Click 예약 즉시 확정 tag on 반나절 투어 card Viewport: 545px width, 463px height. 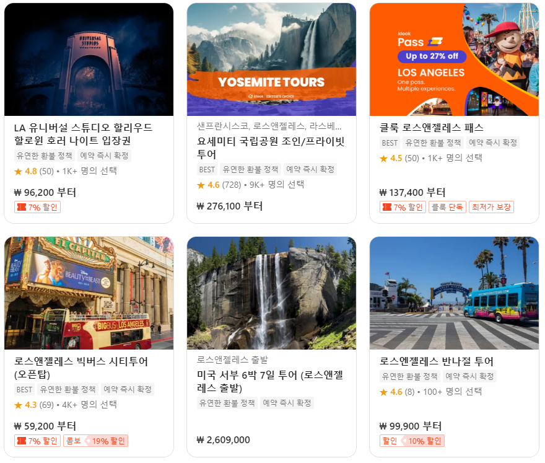(x=469, y=376)
